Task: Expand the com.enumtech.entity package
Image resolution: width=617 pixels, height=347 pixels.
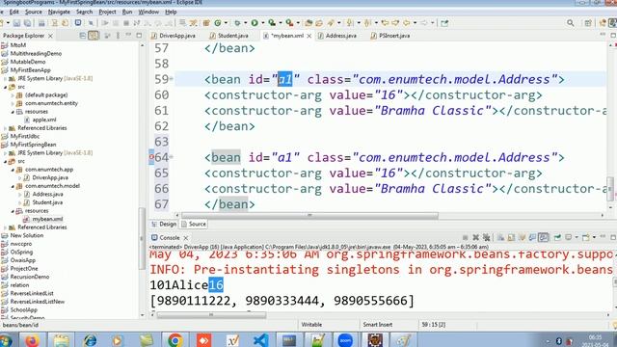Action: (x=13, y=103)
